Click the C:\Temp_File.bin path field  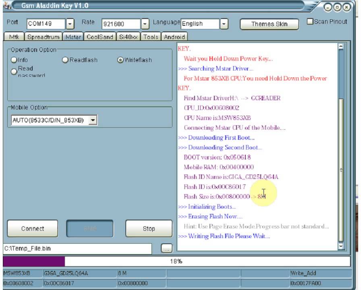tap(78, 249)
